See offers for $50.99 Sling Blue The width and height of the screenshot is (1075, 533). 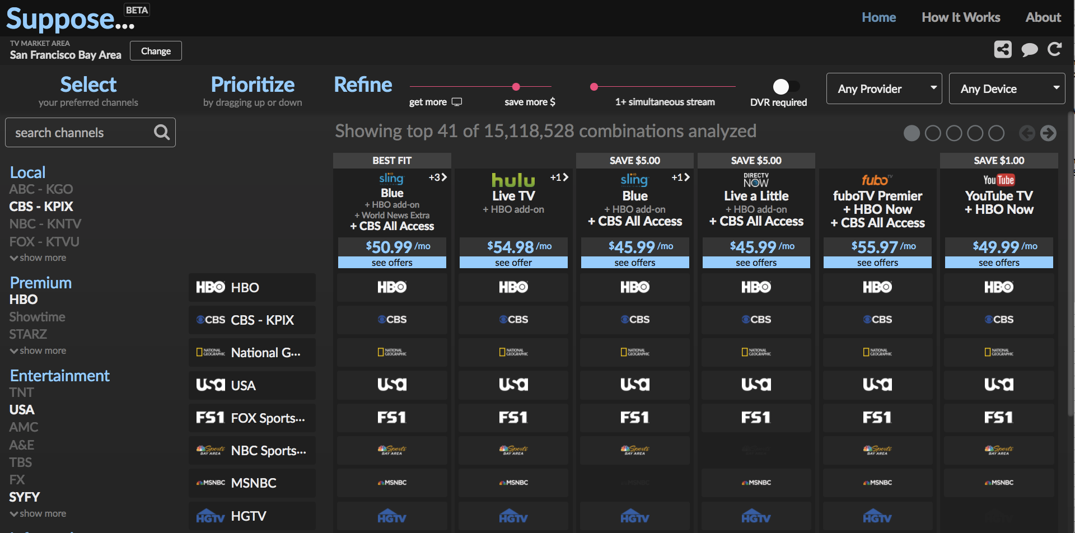pos(392,263)
